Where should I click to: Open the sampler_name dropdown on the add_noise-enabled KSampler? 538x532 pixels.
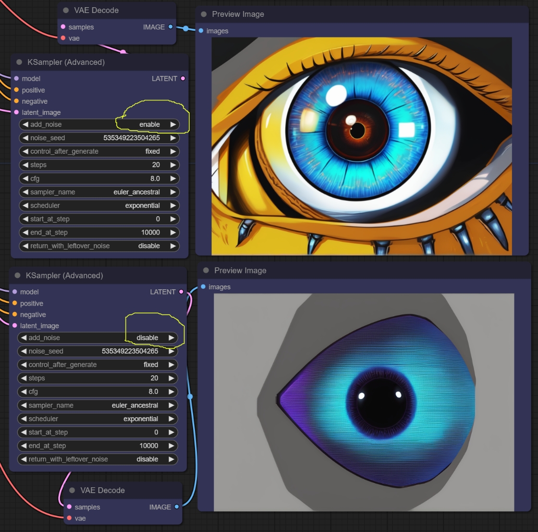pos(99,192)
